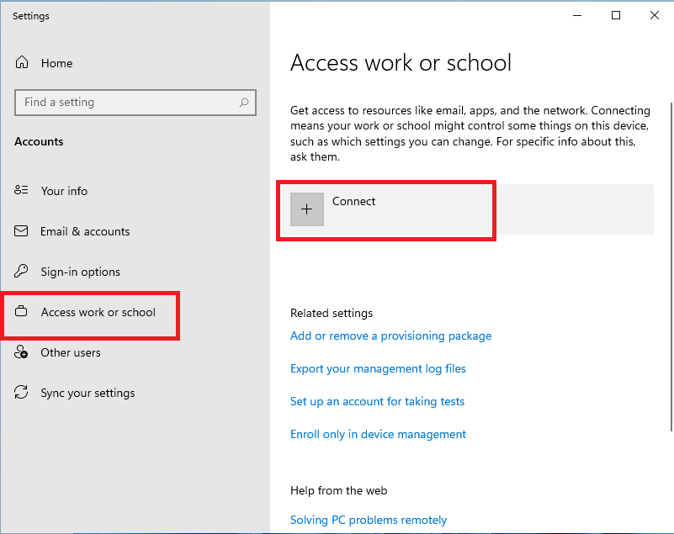Click the Sign-in options key icon
674x534 pixels.
23,272
